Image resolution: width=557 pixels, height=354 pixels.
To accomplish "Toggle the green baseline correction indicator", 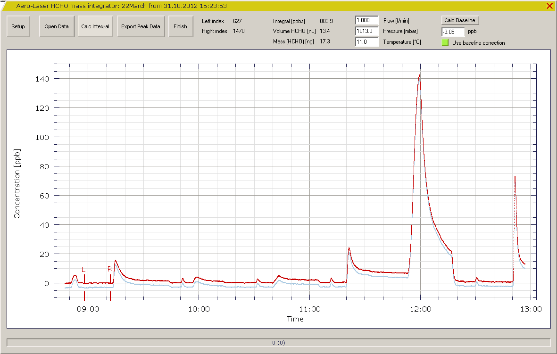I will (445, 43).
